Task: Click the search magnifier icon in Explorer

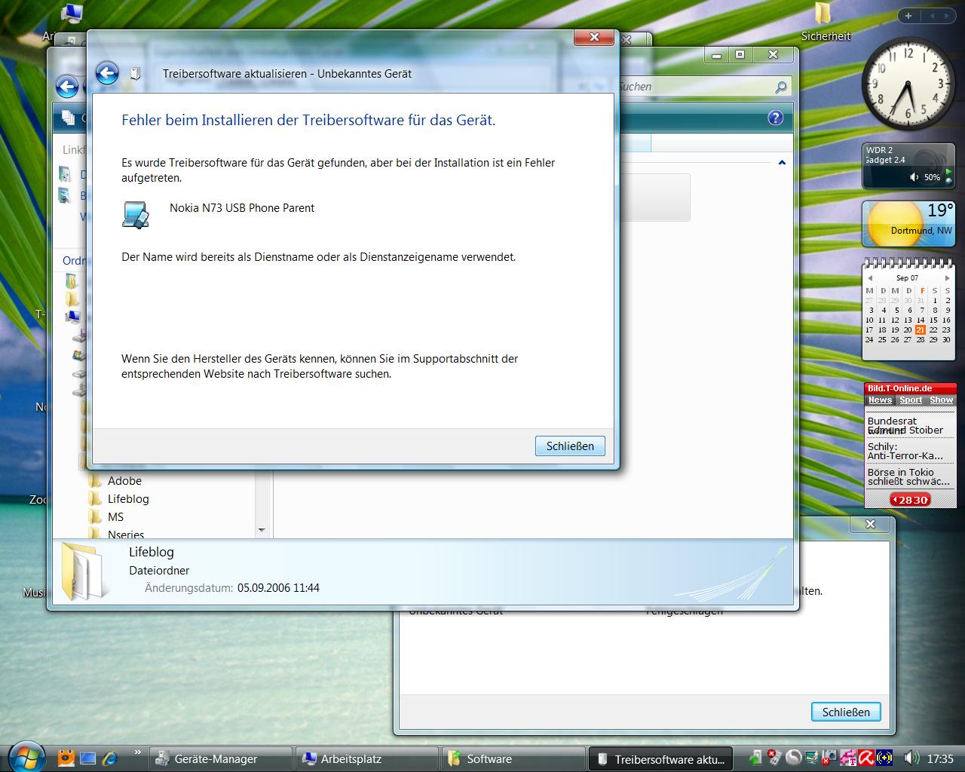Action: (781, 87)
